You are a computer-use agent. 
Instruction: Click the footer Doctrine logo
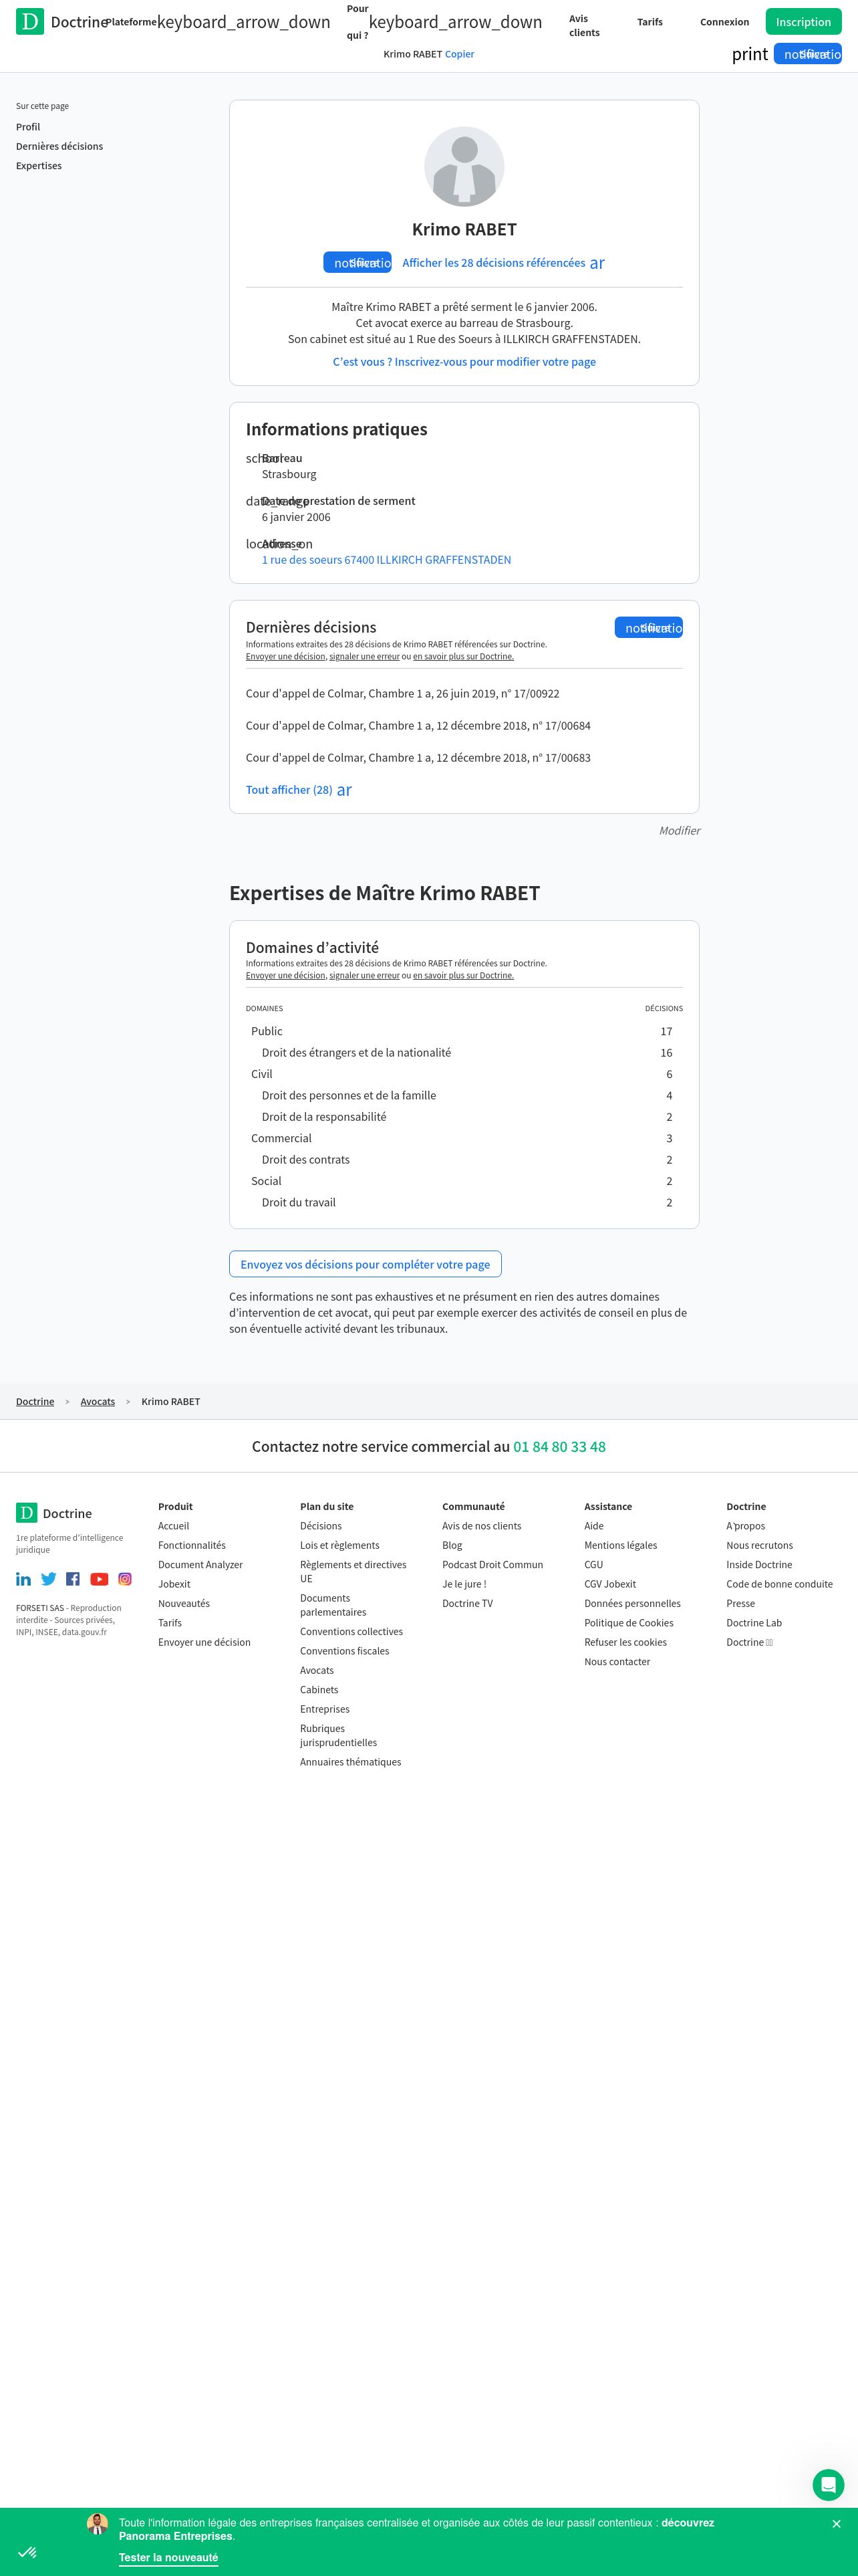click(54, 1514)
